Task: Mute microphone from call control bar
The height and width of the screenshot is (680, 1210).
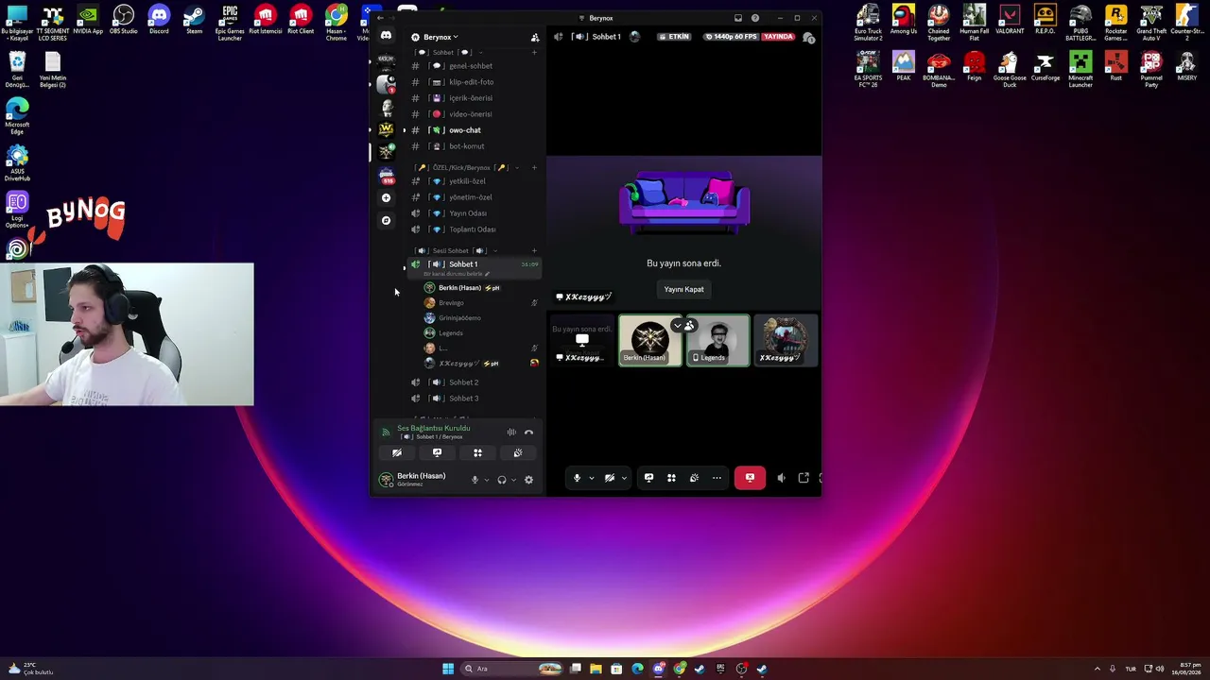Action: 577,478
